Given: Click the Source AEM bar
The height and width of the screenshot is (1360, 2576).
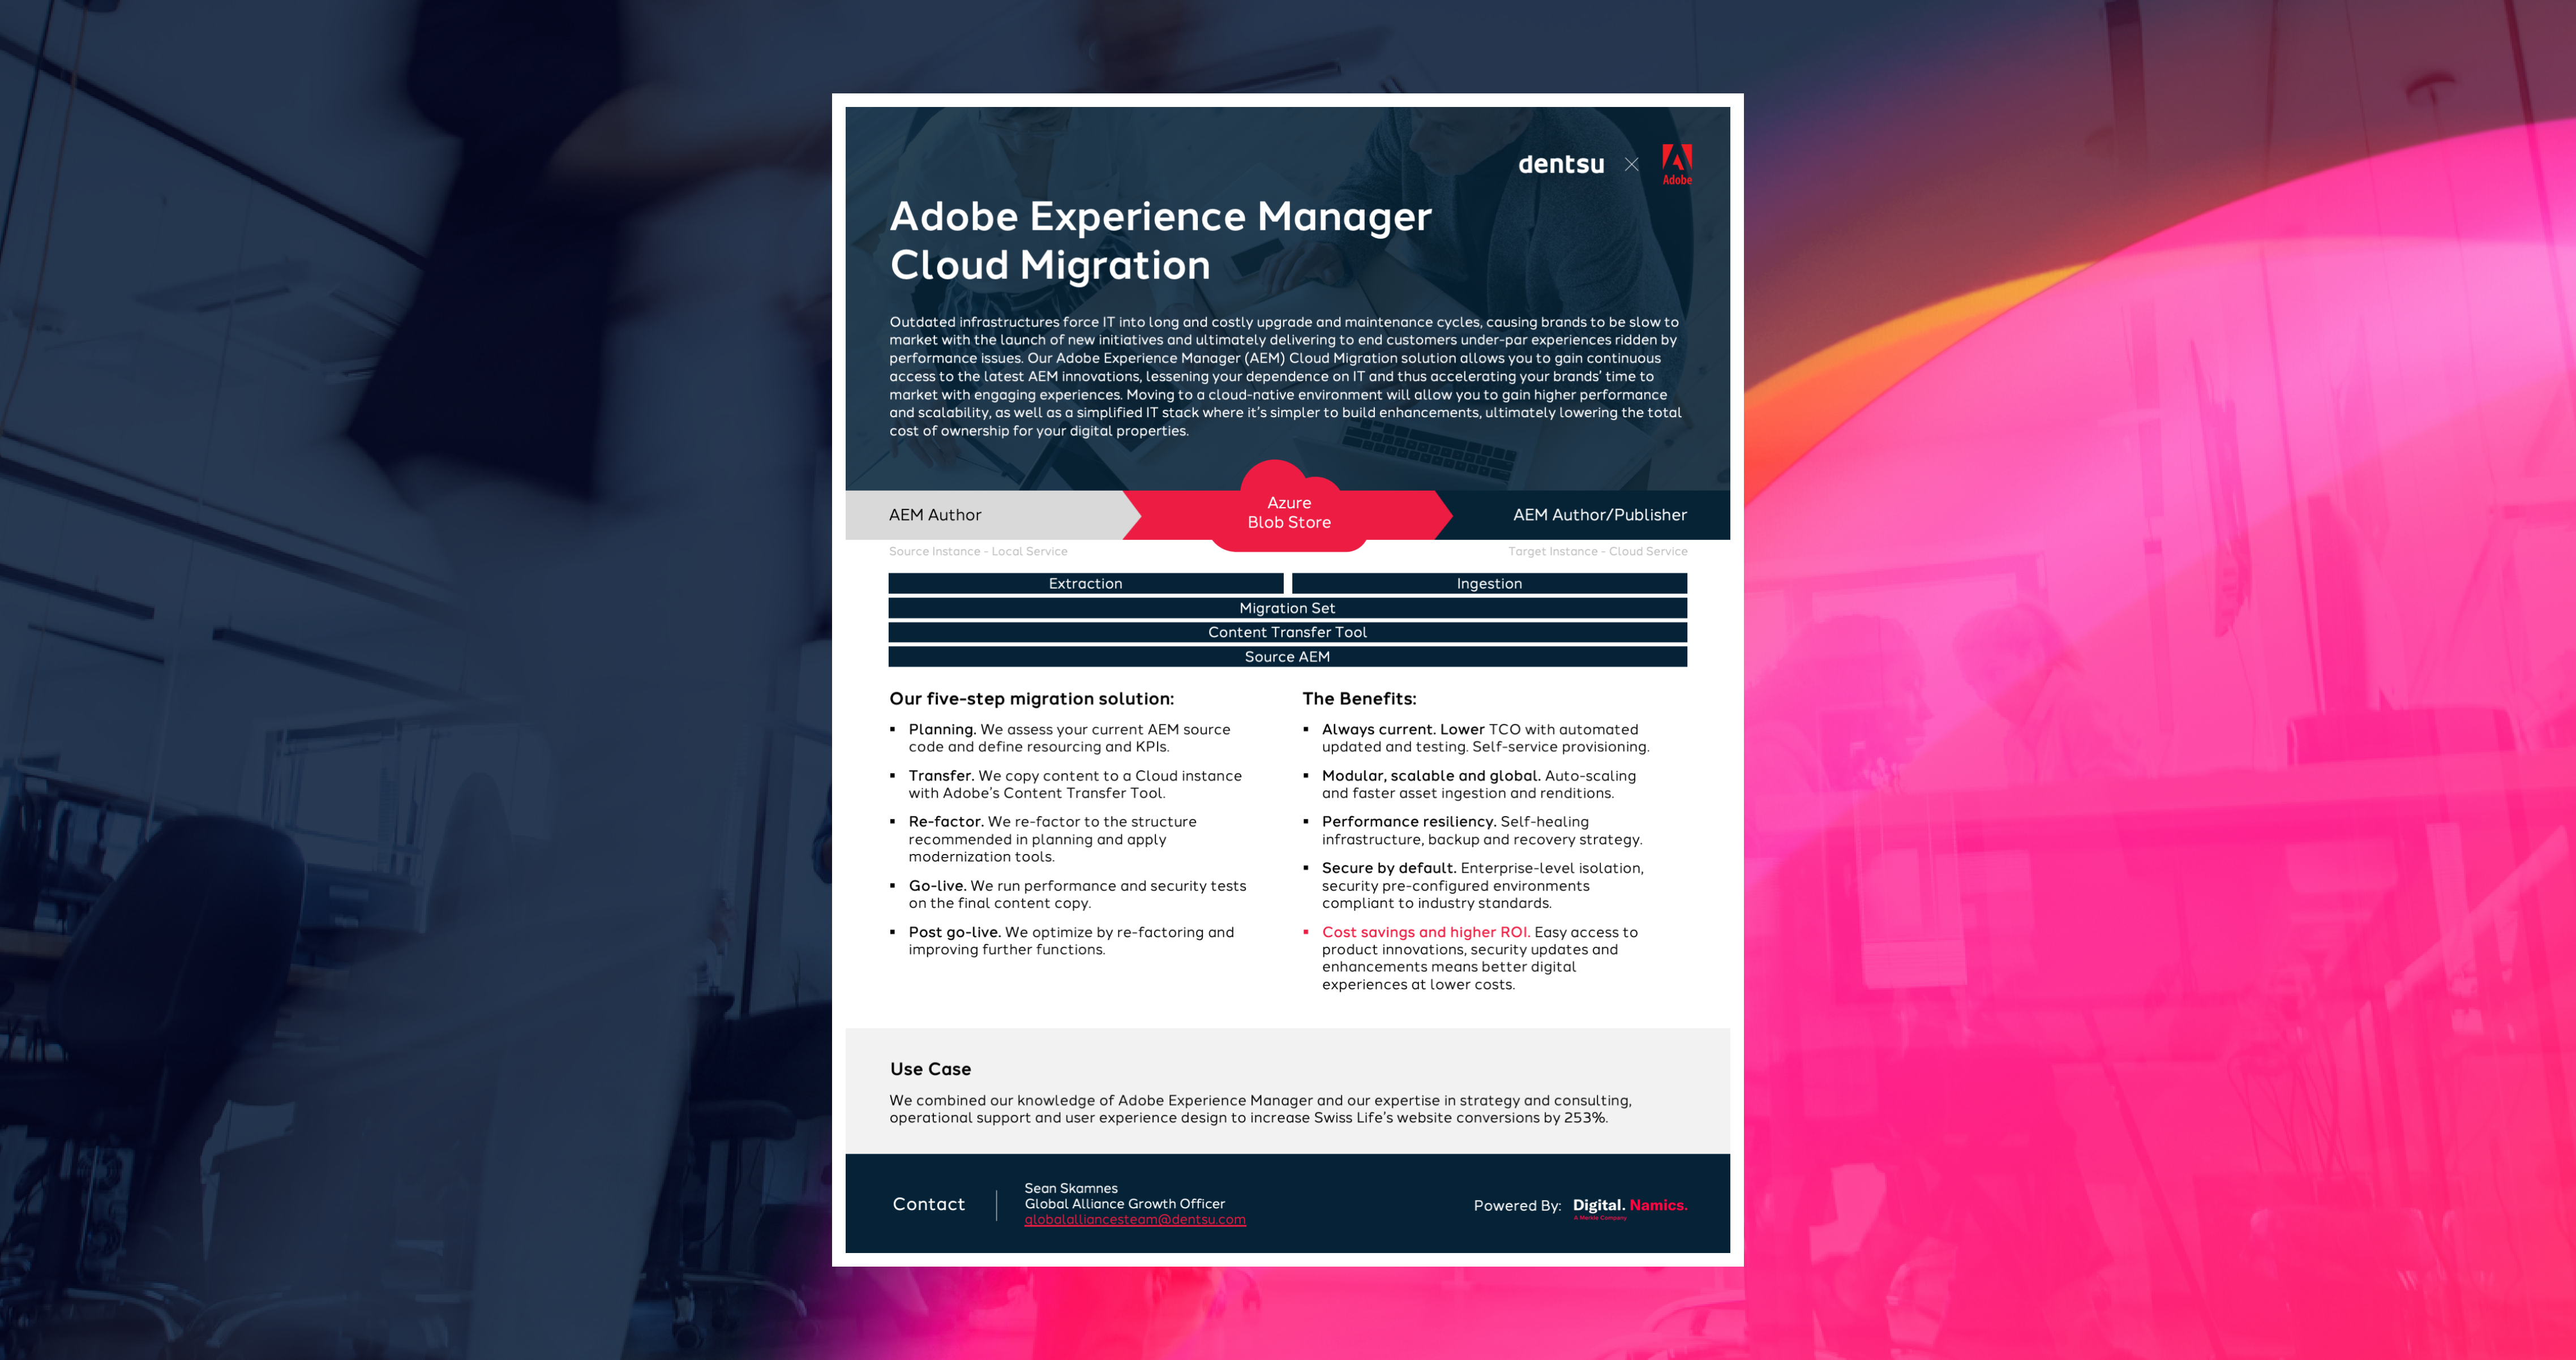Looking at the screenshot, I should 1287,657.
